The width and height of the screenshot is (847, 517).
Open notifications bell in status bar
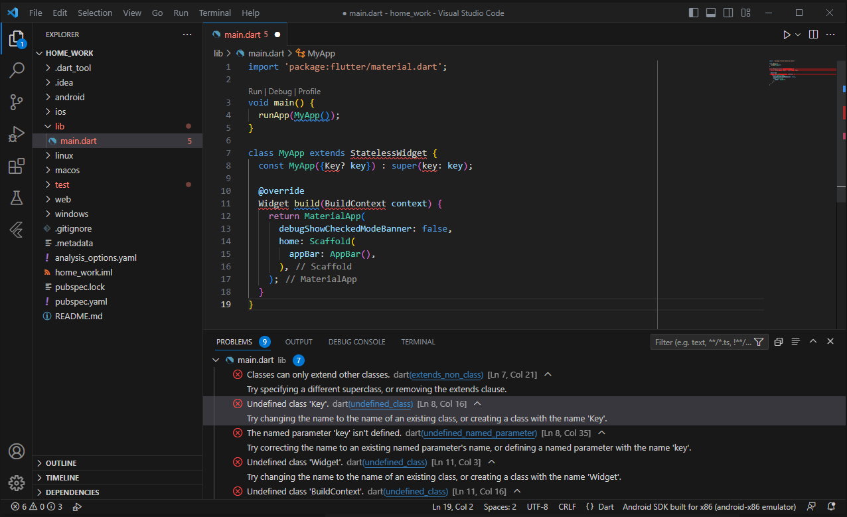click(x=832, y=507)
